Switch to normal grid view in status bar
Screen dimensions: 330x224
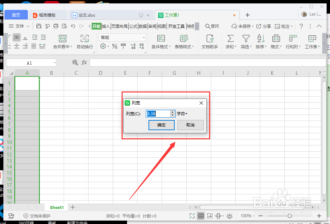(201, 216)
